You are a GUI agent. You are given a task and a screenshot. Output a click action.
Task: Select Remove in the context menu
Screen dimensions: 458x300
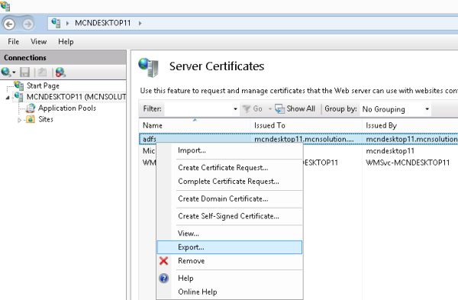(230, 260)
